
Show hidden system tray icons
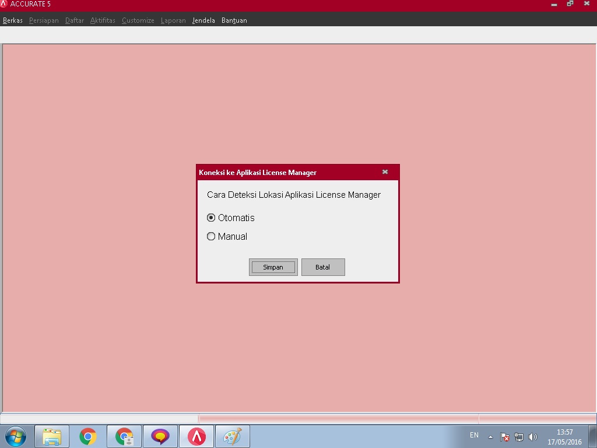[x=490, y=436]
